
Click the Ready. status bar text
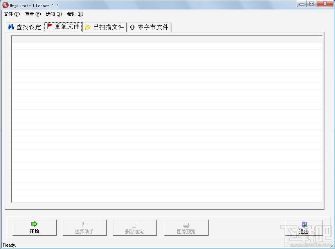point(9,245)
